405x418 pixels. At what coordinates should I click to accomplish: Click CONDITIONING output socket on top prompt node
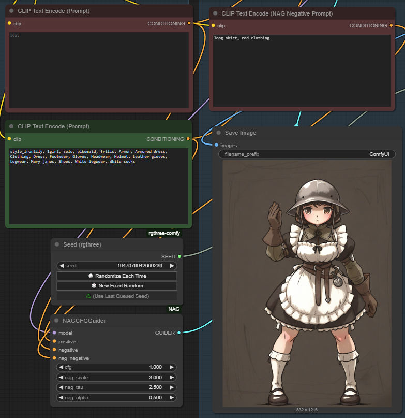pos(189,23)
